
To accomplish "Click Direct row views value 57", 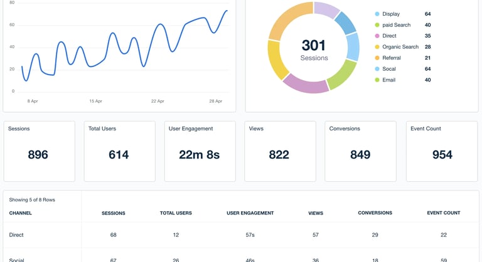I will tap(316, 235).
